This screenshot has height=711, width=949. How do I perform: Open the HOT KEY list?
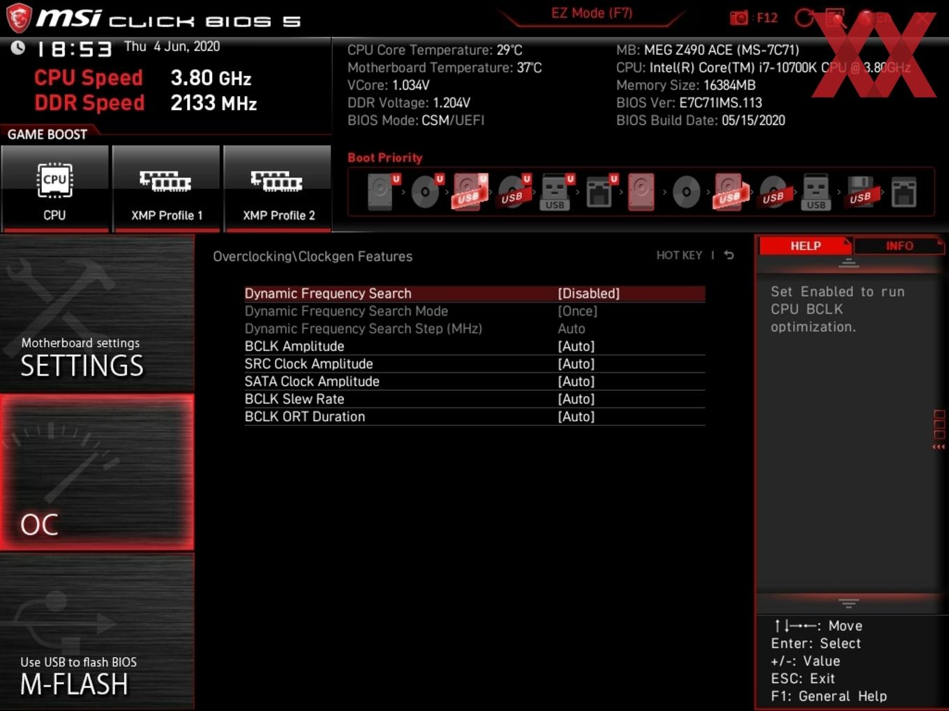679,255
